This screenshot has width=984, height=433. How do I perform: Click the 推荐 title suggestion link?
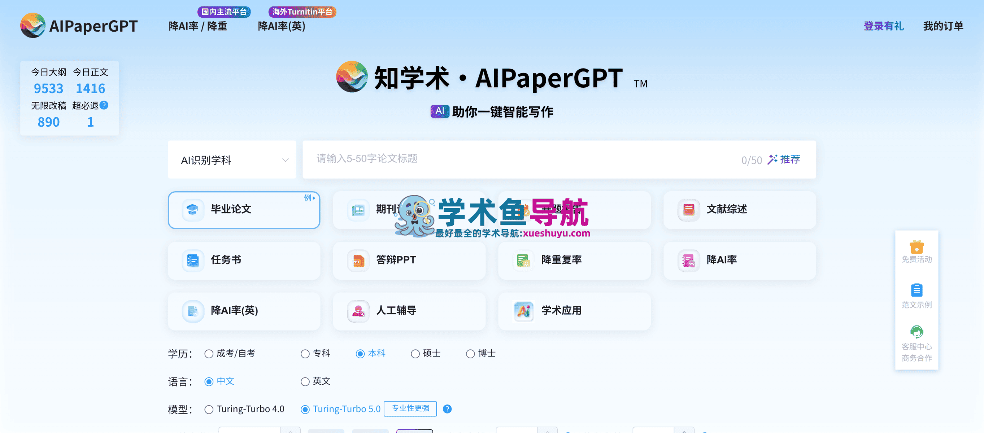[790, 159]
